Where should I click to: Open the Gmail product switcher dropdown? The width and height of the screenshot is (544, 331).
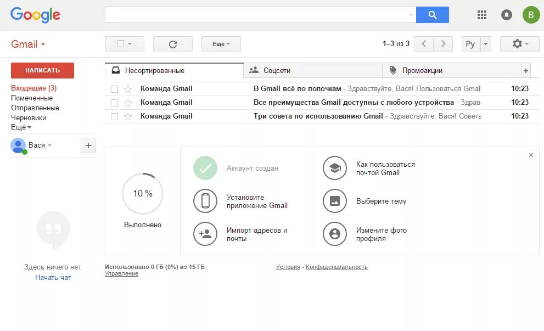(43, 45)
